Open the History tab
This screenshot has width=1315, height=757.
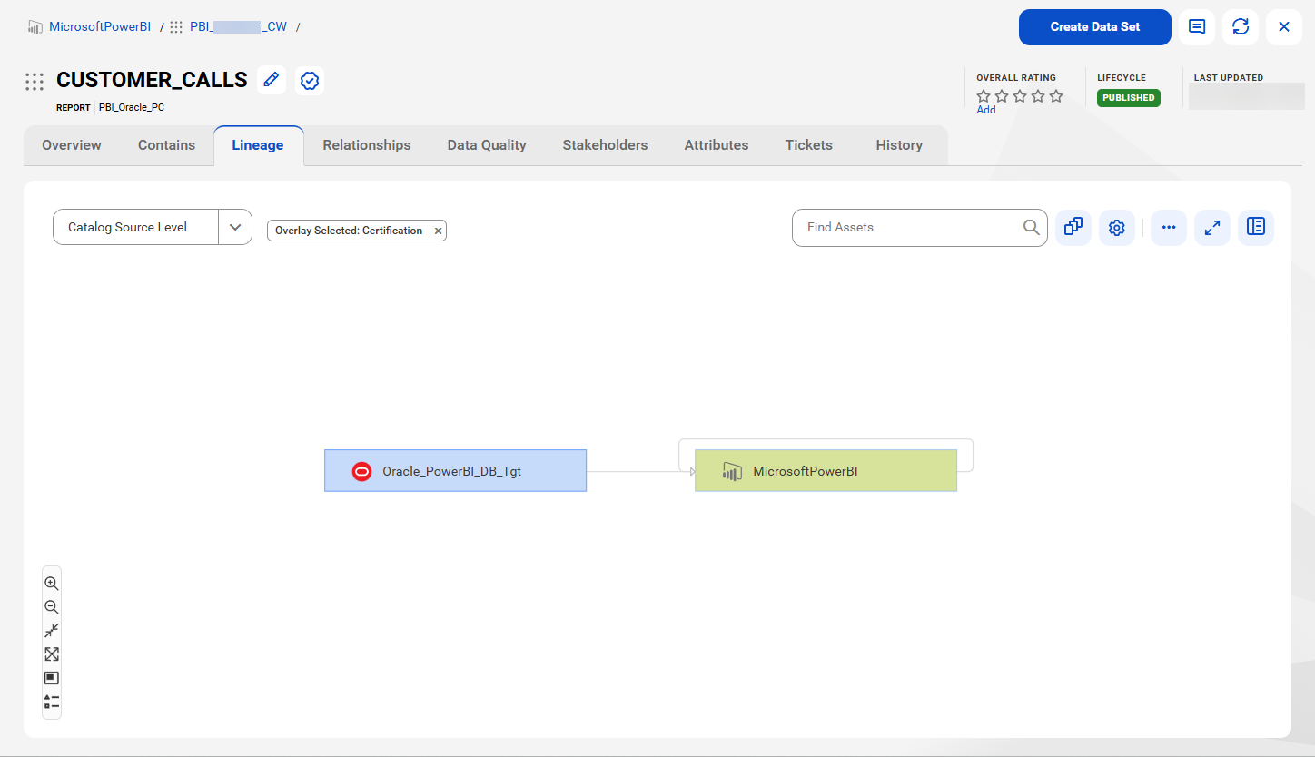[899, 145]
